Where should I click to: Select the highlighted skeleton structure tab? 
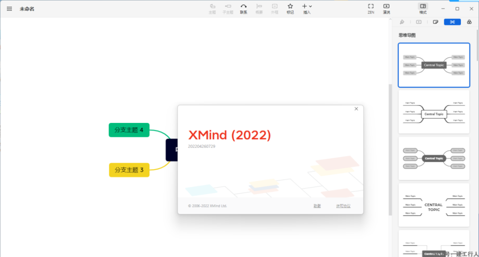[453, 22]
